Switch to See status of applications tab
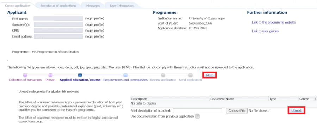This screenshot has height=134, width=317. (58, 6)
